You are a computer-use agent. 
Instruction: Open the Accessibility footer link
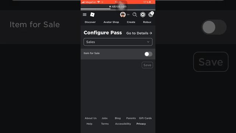pos(123,124)
